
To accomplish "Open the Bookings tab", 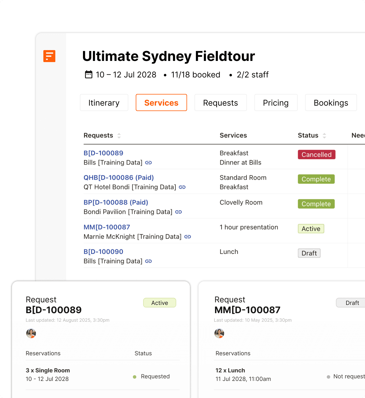I will [x=331, y=102].
